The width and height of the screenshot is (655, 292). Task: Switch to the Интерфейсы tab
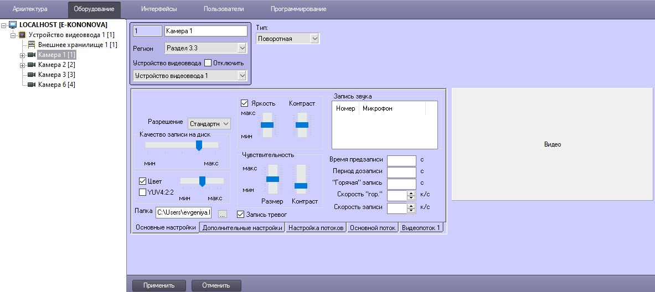(x=159, y=9)
